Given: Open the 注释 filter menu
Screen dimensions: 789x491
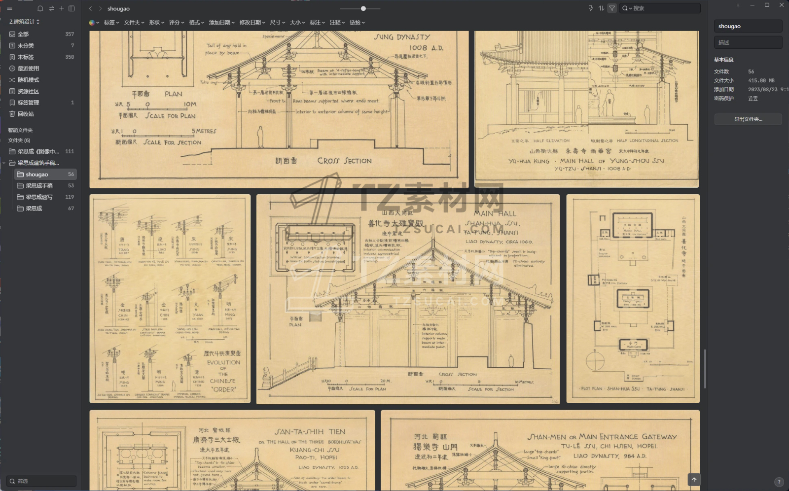Looking at the screenshot, I should click(x=337, y=23).
